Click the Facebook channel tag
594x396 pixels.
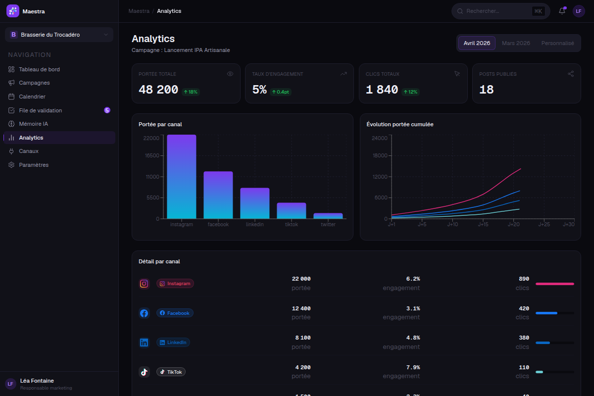pos(175,313)
